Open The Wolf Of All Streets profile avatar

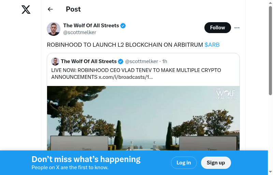coord(54,29)
